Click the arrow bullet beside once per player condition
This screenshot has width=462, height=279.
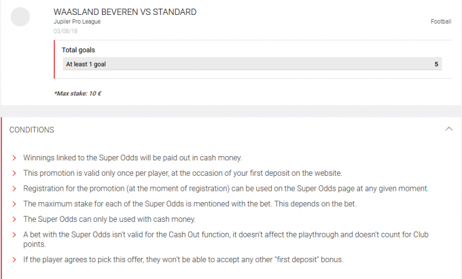[x=14, y=173]
